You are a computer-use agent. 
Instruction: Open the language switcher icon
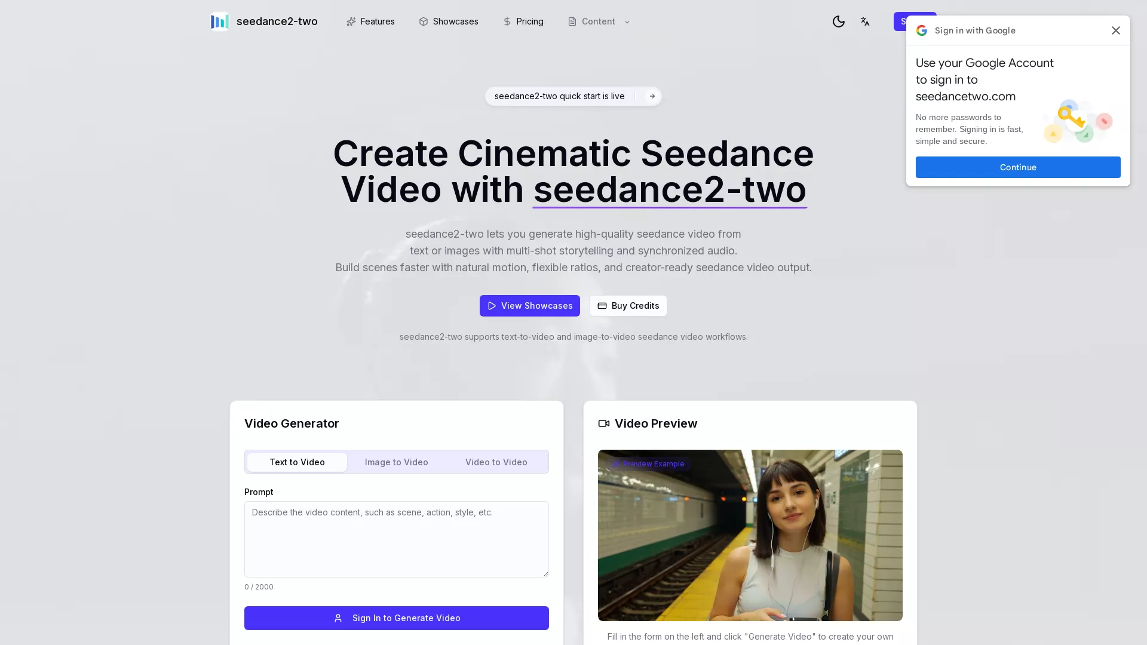tap(864, 21)
